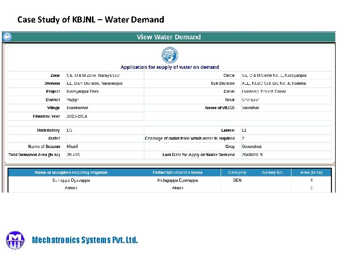Click the slide title 'Case Study of KBJNL – Water Demand'

coord(91,20)
